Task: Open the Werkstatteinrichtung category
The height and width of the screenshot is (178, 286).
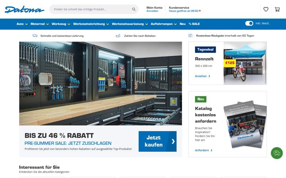Action: click(89, 24)
